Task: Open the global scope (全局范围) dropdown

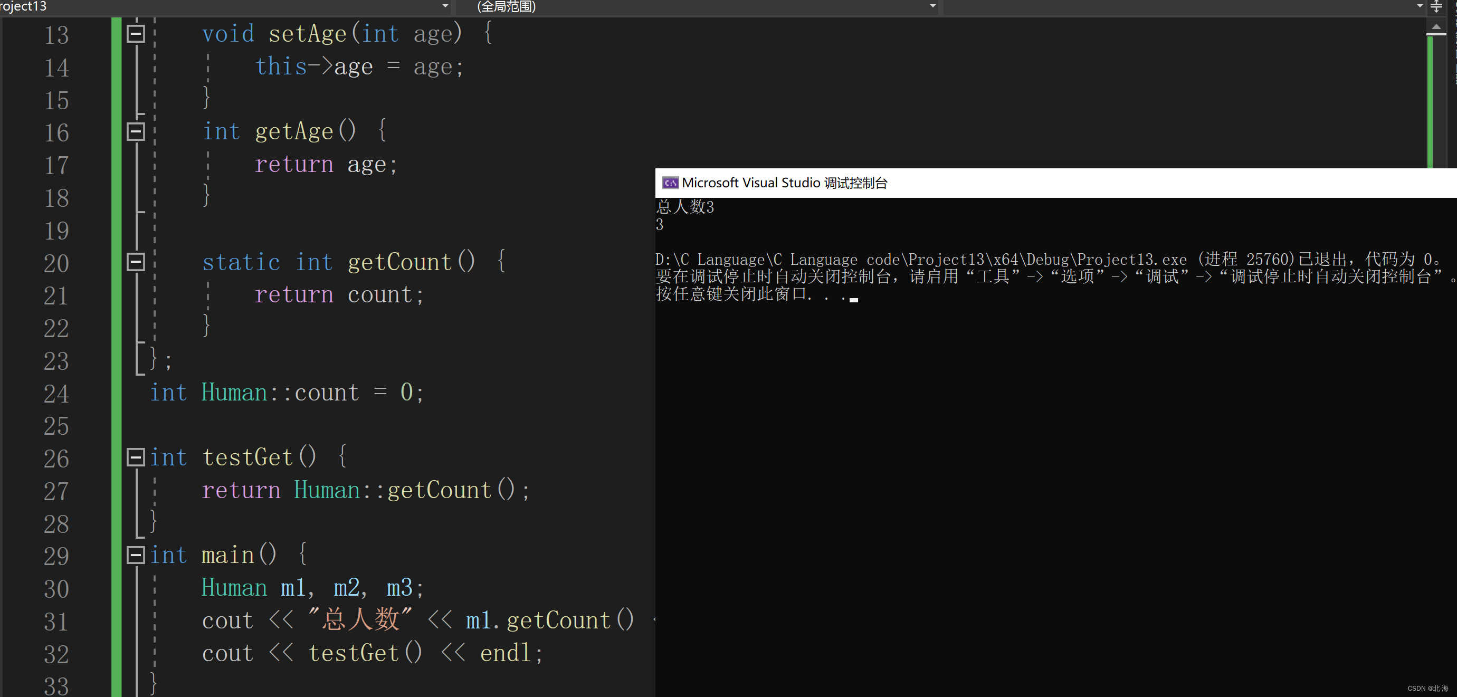Action: 932,6
